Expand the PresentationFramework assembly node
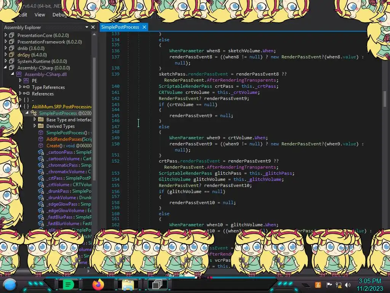 (x=6, y=42)
